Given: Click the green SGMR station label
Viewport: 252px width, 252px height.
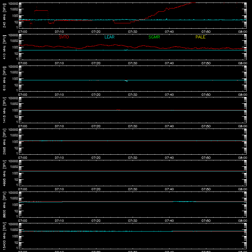Looking at the screenshot, I should (154, 37).
